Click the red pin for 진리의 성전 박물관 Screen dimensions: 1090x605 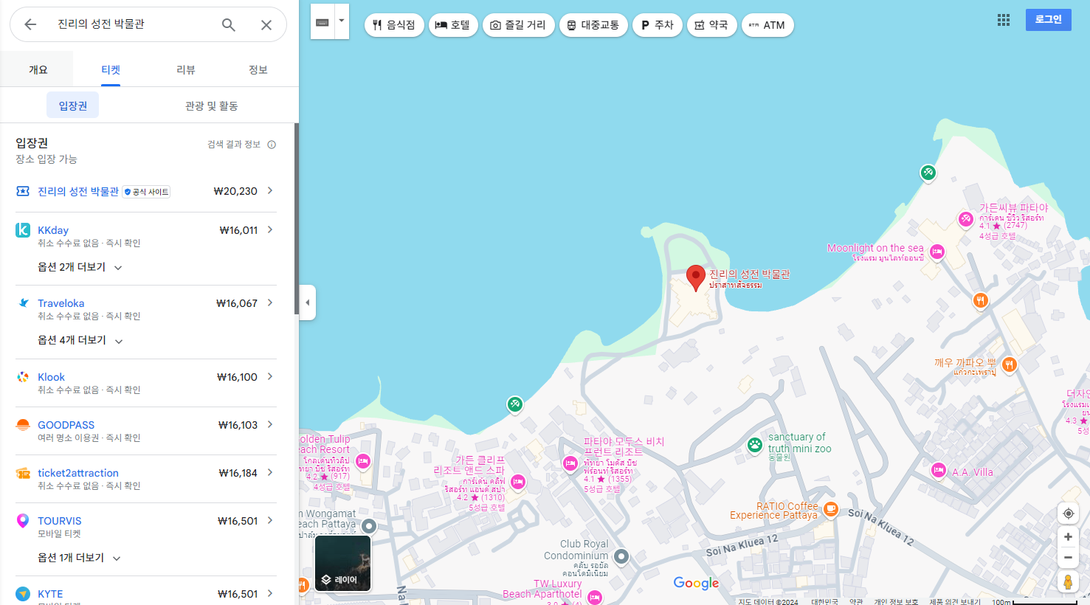point(695,278)
